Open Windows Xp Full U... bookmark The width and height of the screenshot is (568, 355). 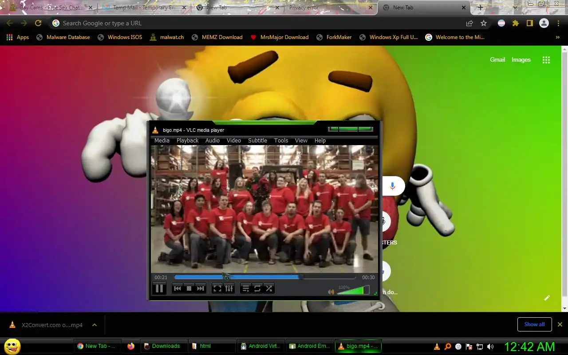[389, 37]
